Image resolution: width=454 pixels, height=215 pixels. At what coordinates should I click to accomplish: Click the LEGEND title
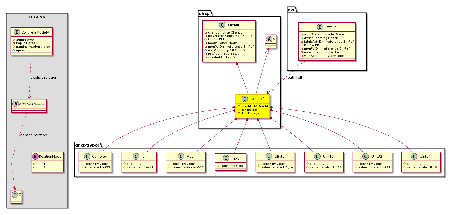pyautogui.click(x=37, y=17)
